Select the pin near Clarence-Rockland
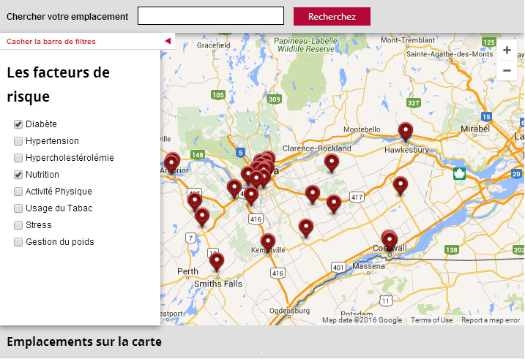The width and height of the screenshot is (525, 359). [x=332, y=162]
